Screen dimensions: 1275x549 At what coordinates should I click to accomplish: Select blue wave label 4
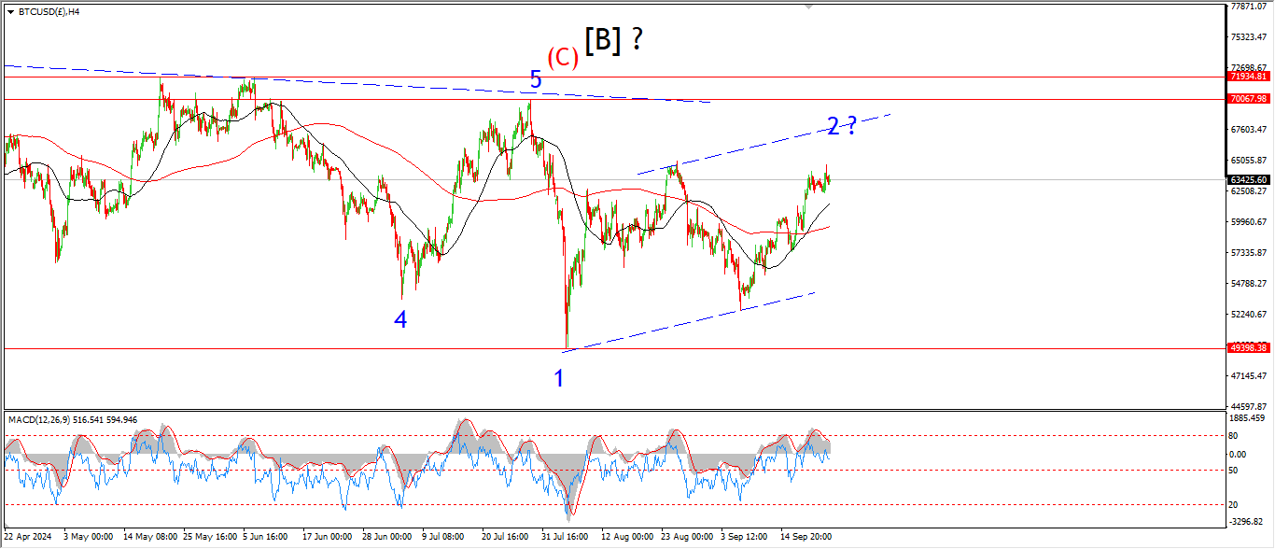[x=400, y=319]
